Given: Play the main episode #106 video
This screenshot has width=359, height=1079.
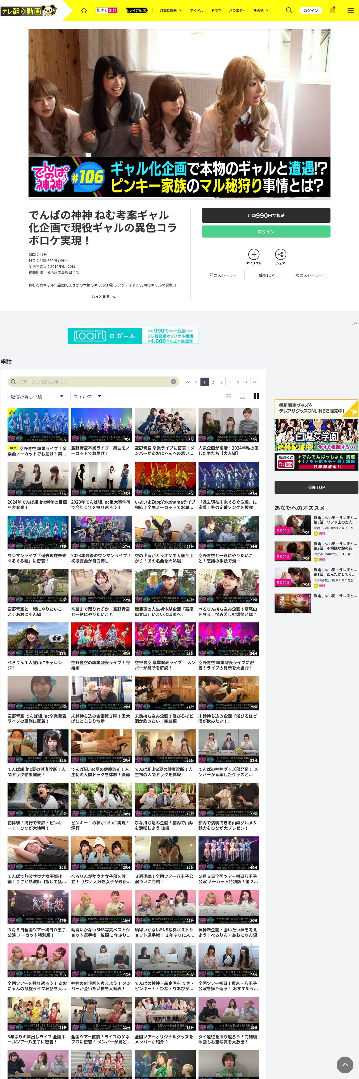Looking at the screenshot, I should [179, 114].
